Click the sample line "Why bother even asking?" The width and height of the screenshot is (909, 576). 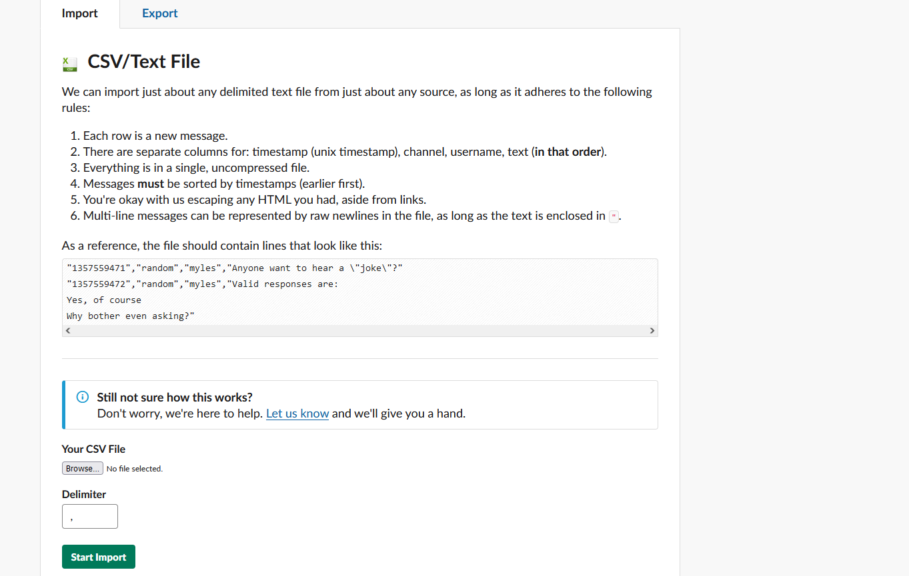(131, 316)
